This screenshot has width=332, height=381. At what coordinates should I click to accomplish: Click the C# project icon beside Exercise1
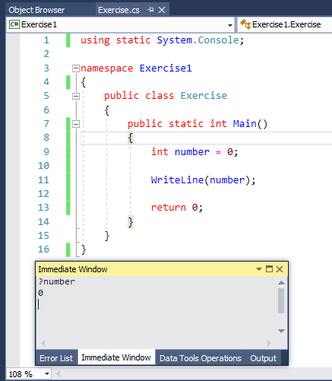pyautogui.click(x=14, y=24)
